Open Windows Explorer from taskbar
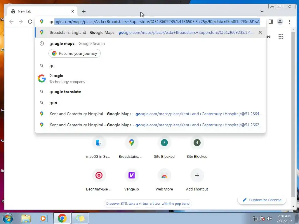Image resolution: width=299 pixels, height=224 pixels. pyautogui.click(x=26, y=218)
